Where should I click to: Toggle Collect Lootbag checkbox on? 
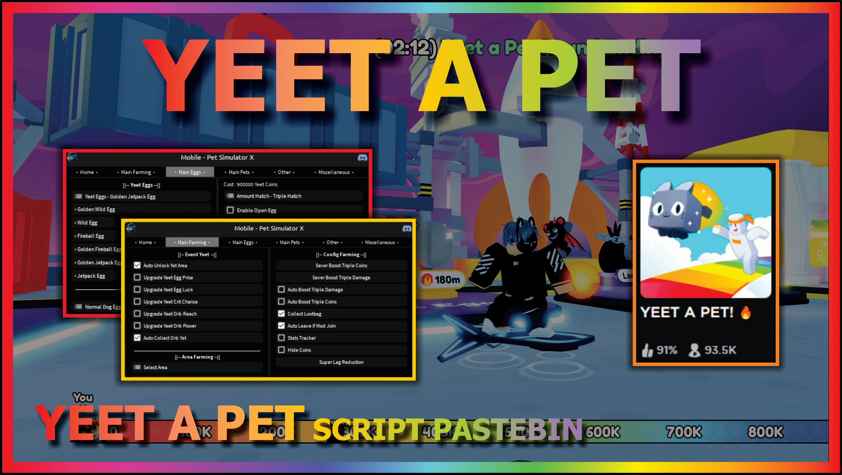282,313
